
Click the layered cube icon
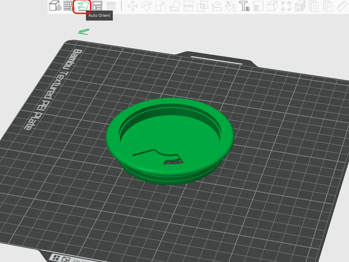pyautogui.click(x=300, y=6)
